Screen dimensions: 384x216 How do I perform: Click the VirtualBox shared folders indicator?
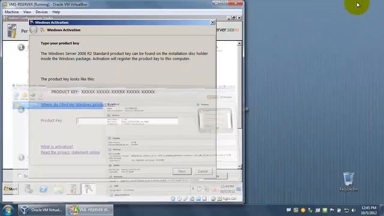pos(198,199)
